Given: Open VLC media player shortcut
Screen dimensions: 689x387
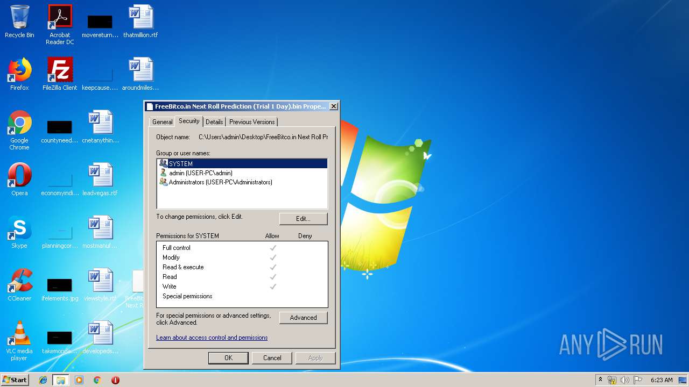Looking at the screenshot, I should (19, 341).
